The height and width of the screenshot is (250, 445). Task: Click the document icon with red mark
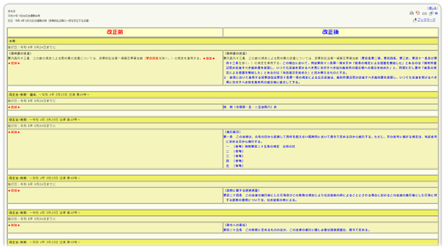tap(417, 13)
